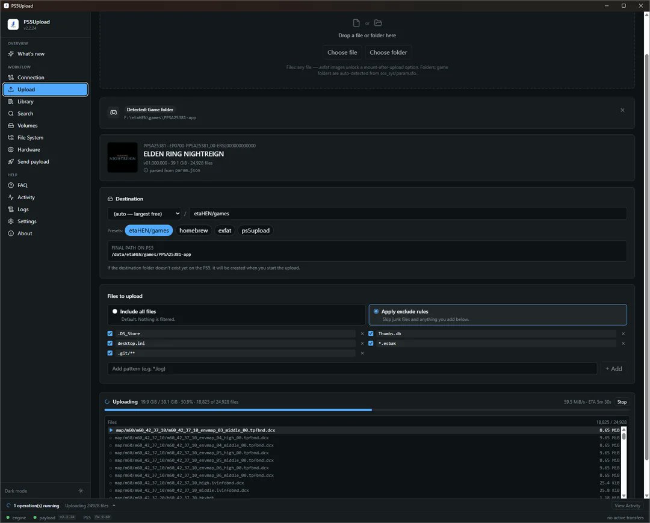Click the Choose file button
This screenshot has height=523, width=650.
coord(342,52)
